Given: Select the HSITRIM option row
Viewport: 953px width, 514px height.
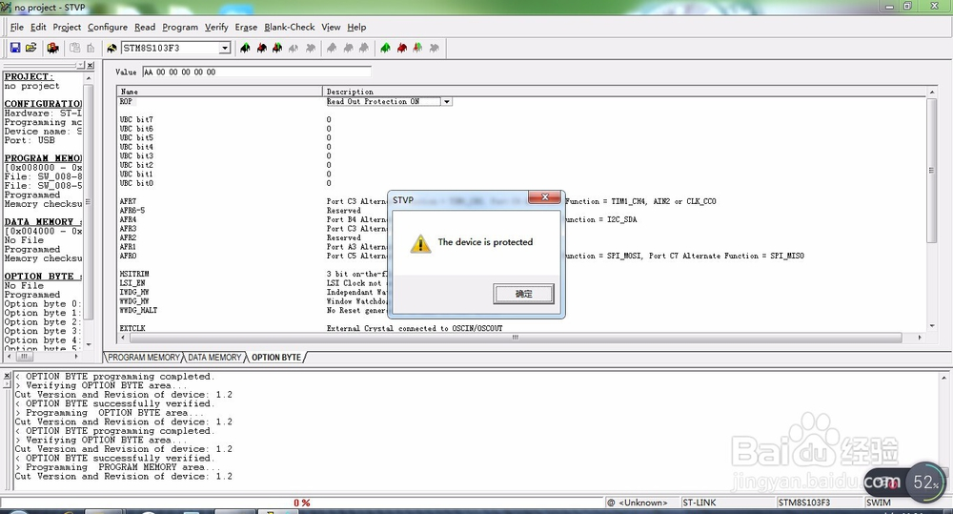Looking at the screenshot, I should pos(133,275).
